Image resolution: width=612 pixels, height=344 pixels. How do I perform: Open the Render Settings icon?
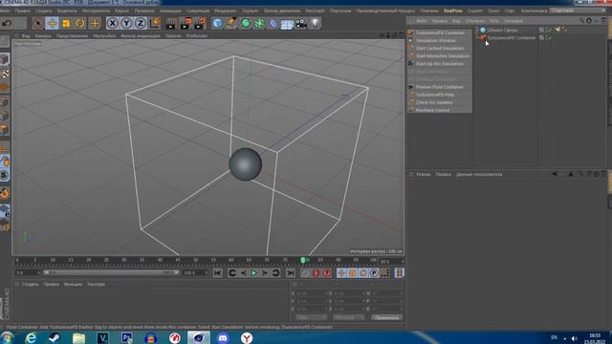pyautogui.click(x=200, y=23)
